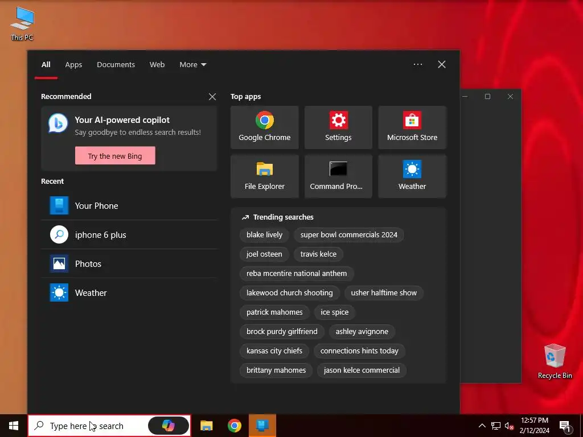Search trending topic blake lively
This screenshot has height=437, width=583.
click(264, 235)
